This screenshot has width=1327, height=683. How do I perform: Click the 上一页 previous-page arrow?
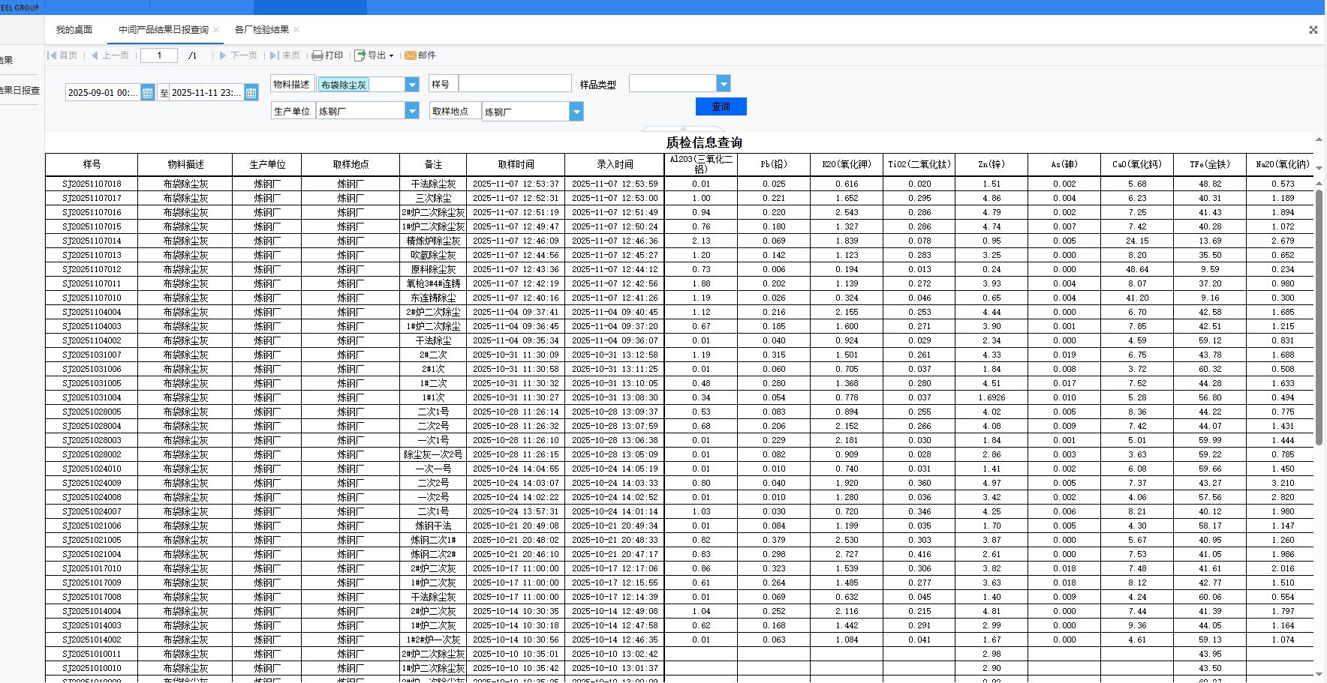(95, 55)
